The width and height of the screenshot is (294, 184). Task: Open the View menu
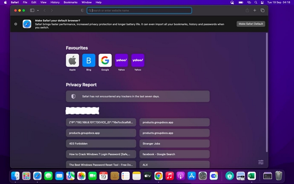[x=43, y=3]
